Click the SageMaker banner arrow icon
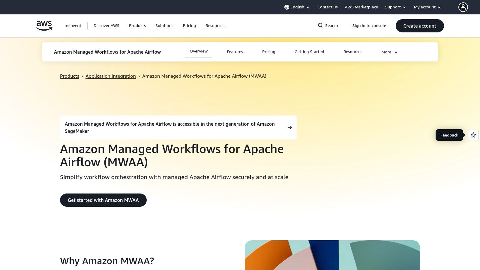Screen dimensions: 480x270 click(289, 127)
